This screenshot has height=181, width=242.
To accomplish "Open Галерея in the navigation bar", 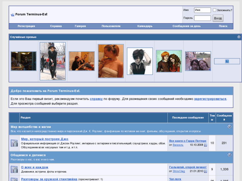I will click(x=80, y=26).
